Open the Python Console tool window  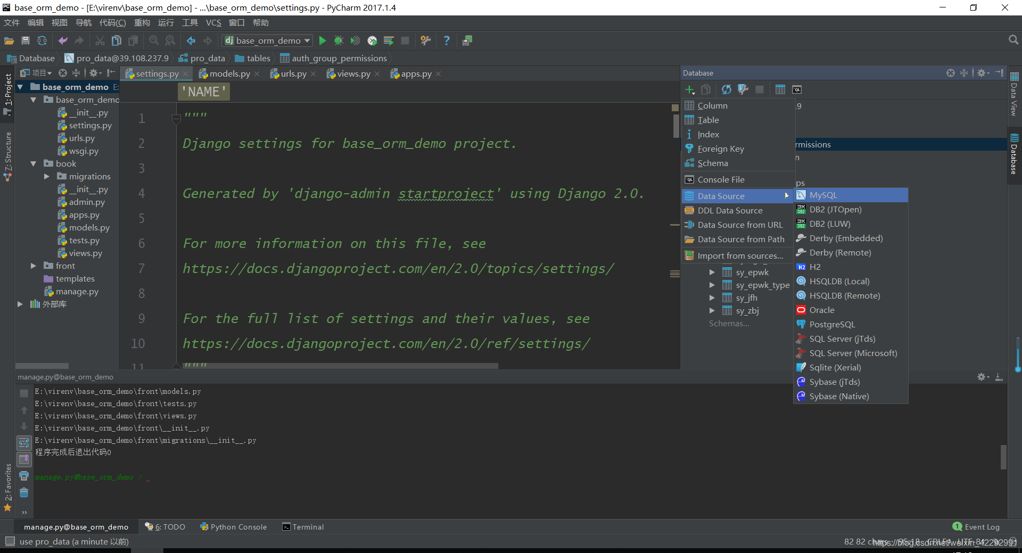pyautogui.click(x=233, y=527)
